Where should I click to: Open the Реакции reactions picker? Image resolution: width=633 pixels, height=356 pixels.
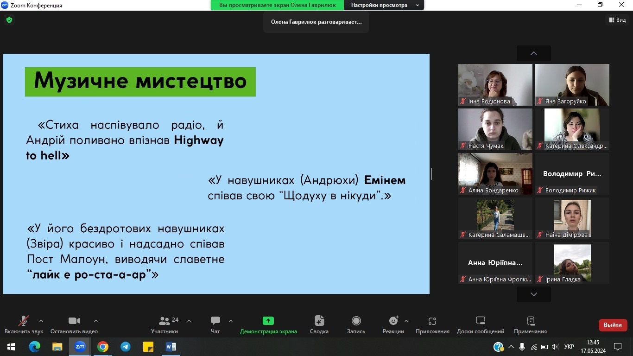[x=393, y=324]
